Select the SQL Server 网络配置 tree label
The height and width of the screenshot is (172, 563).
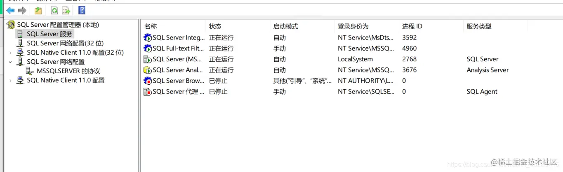(56, 62)
